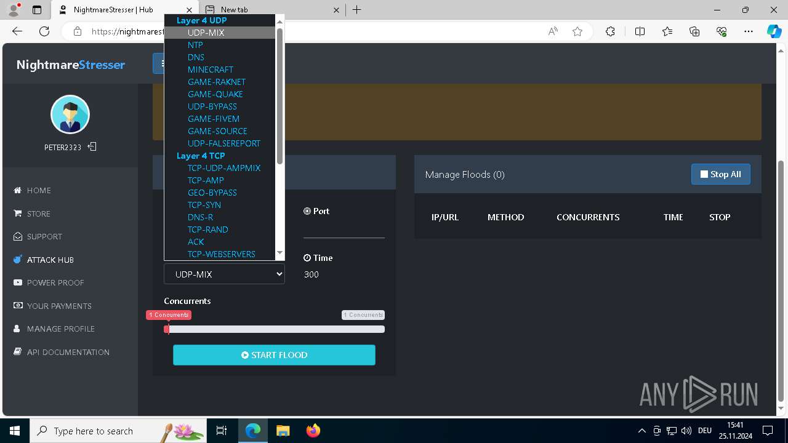
Task: Click the Stop All button
Action: 720,174
